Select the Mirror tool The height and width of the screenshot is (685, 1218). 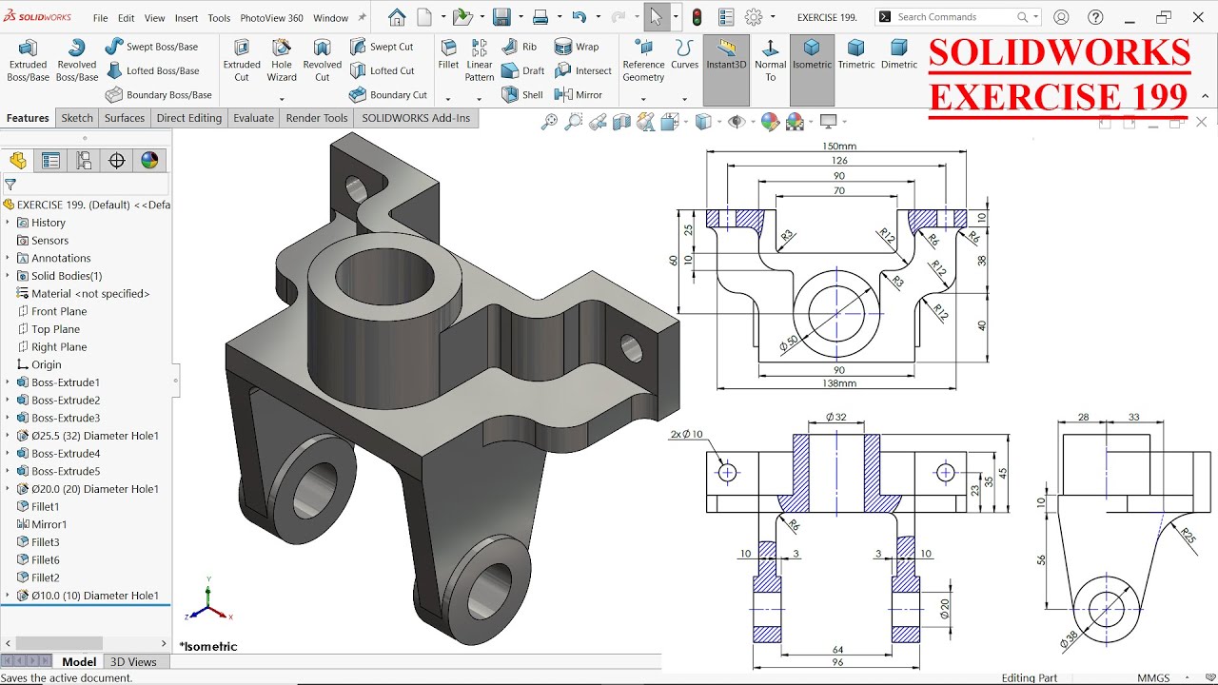coord(578,94)
